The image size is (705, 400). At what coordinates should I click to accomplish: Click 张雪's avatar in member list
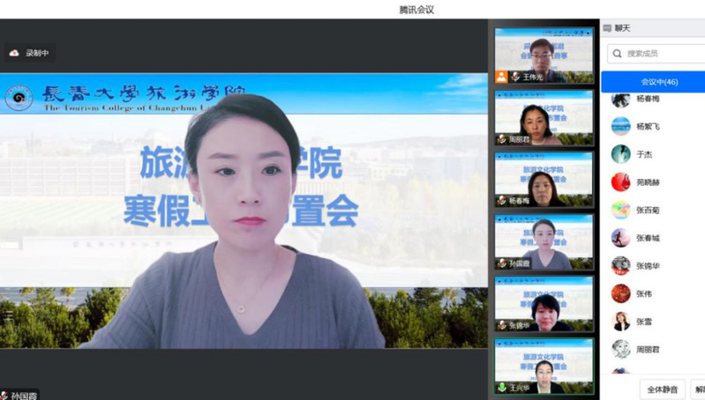click(x=621, y=322)
